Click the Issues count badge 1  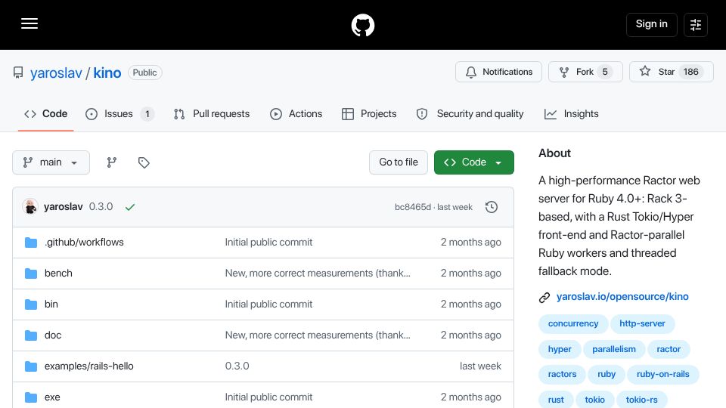tap(147, 114)
